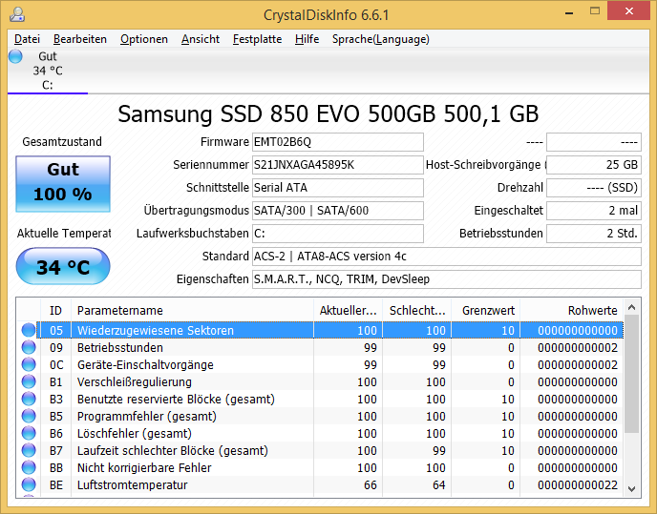Maximize the CrystalDiskInfo window
The height and width of the screenshot is (514, 657).
coord(595,11)
